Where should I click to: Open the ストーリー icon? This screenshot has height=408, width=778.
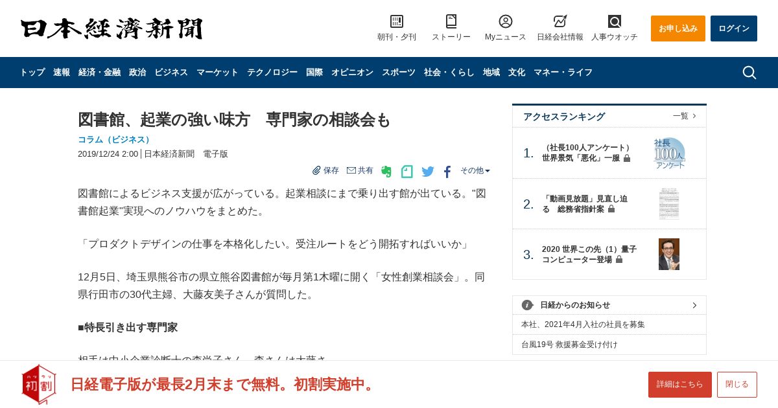(451, 21)
